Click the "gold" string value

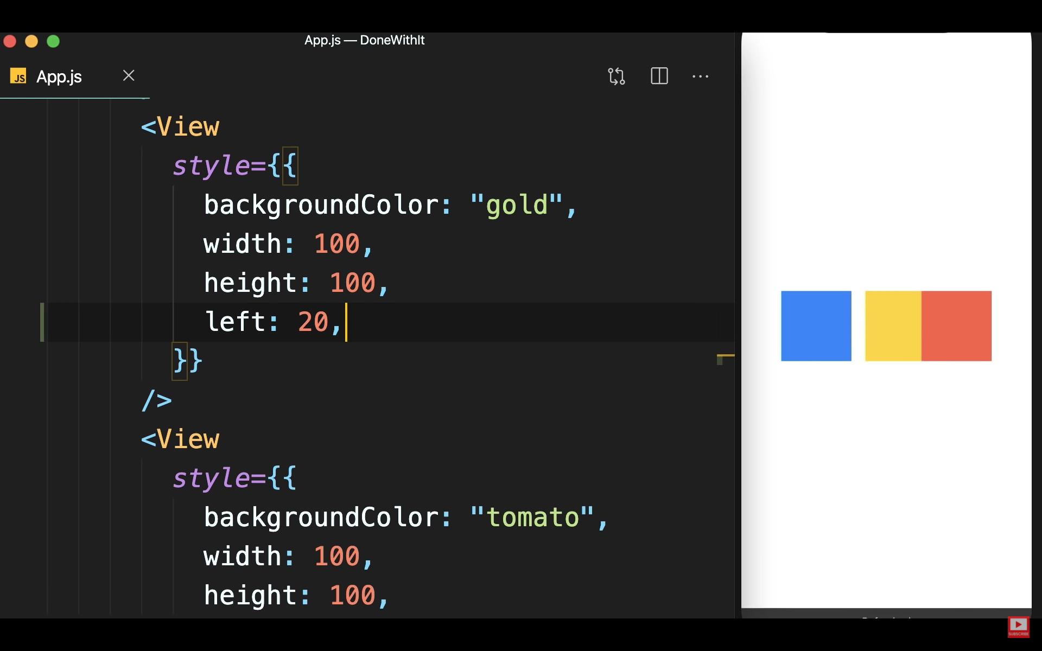point(516,205)
